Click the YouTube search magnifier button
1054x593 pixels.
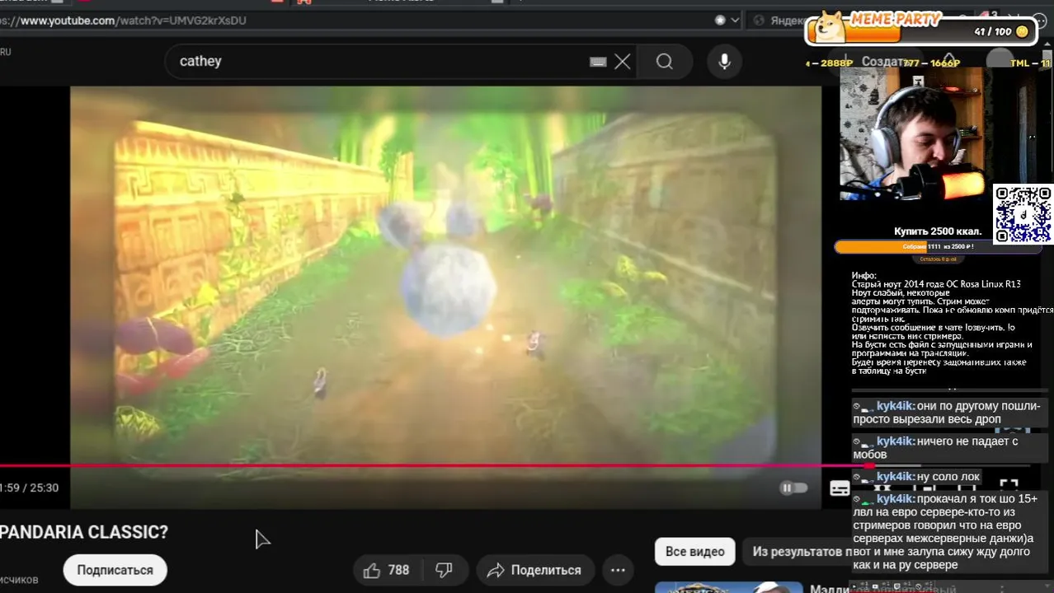click(x=664, y=62)
